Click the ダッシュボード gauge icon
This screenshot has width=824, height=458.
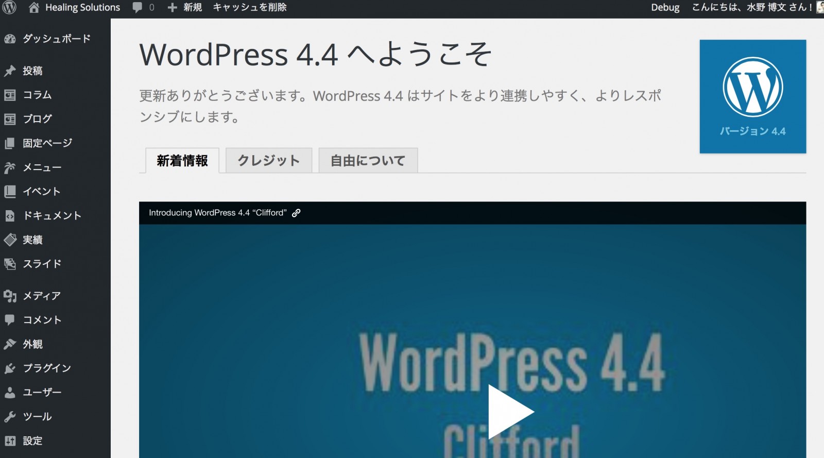point(10,39)
